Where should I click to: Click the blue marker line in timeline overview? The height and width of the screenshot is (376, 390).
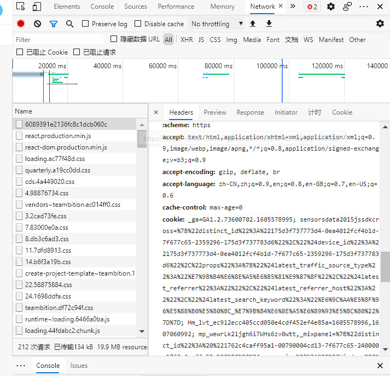click(282, 81)
